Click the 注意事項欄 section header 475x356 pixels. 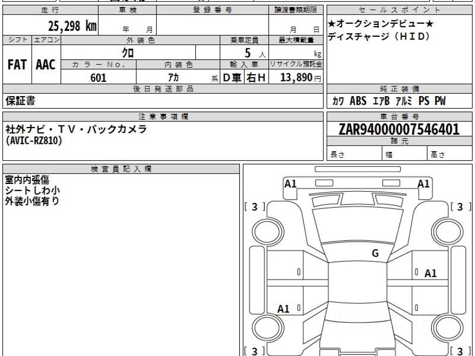163,117
